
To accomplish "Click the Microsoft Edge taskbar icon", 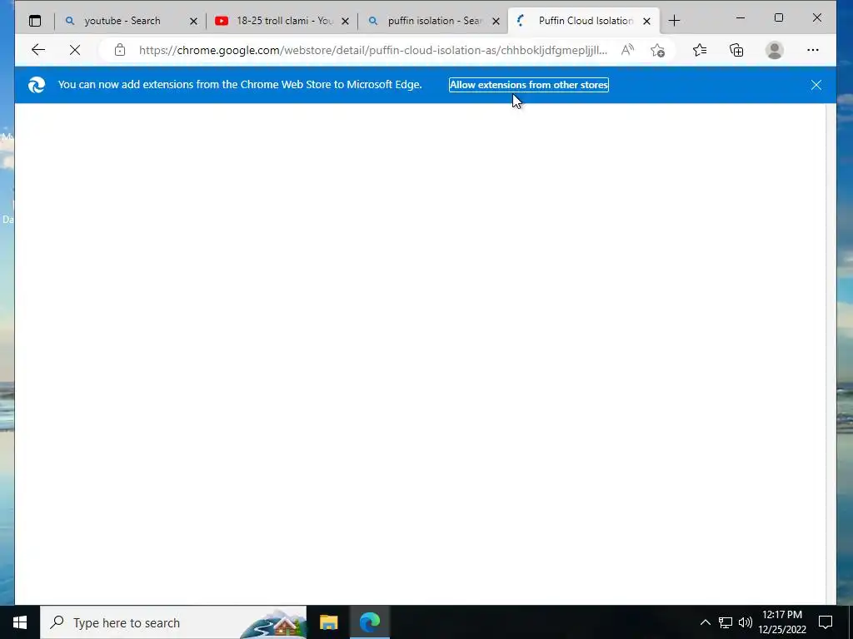I will 370,622.
